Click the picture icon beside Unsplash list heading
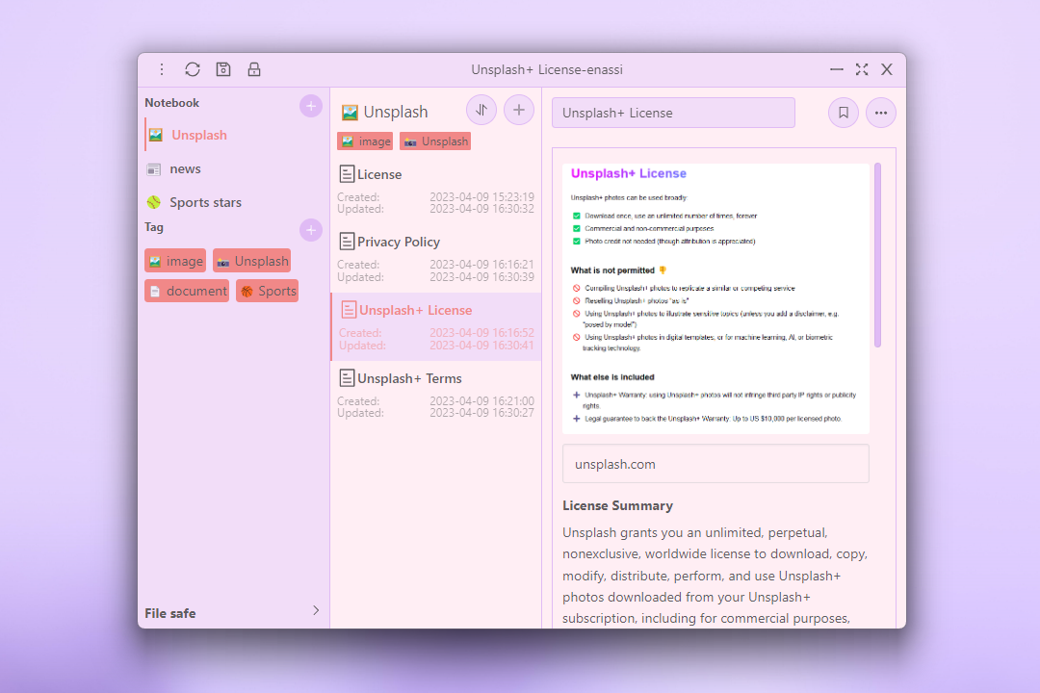This screenshot has height=693, width=1040. point(350,112)
